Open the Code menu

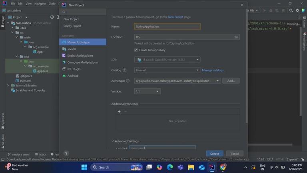point(52,4)
